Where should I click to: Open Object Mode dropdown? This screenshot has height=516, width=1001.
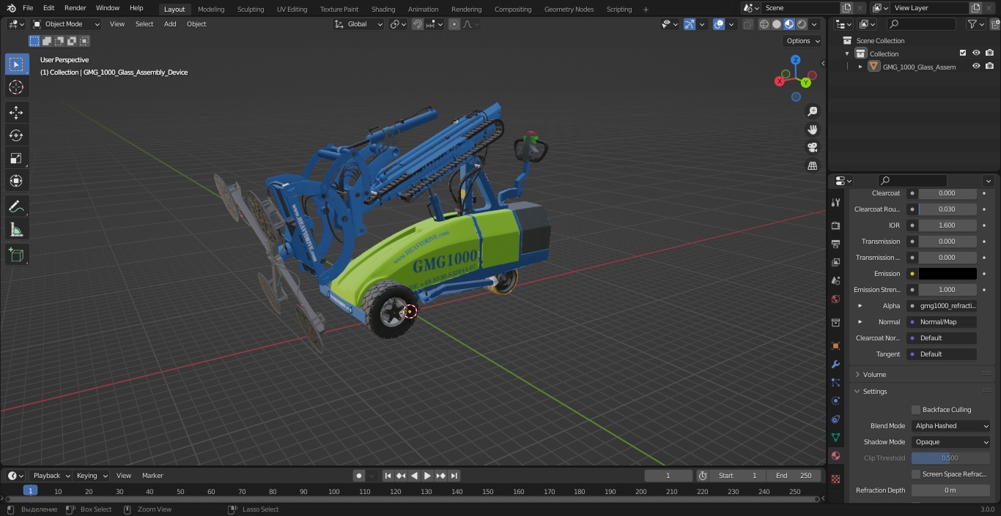[66, 24]
